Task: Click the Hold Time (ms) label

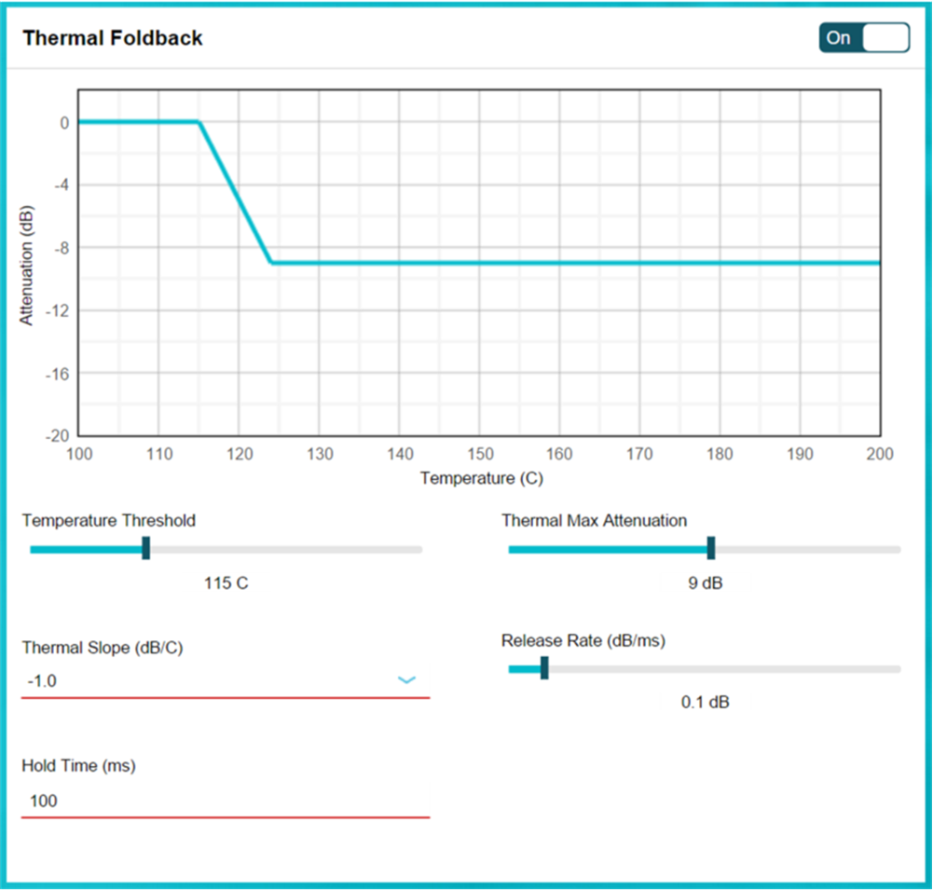Action: tap(78, 766)
